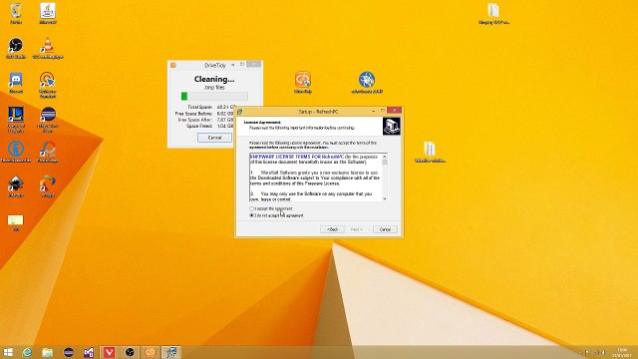Switch to OBS Studio in the taskbar
The image size is (638, 359).
130,352
